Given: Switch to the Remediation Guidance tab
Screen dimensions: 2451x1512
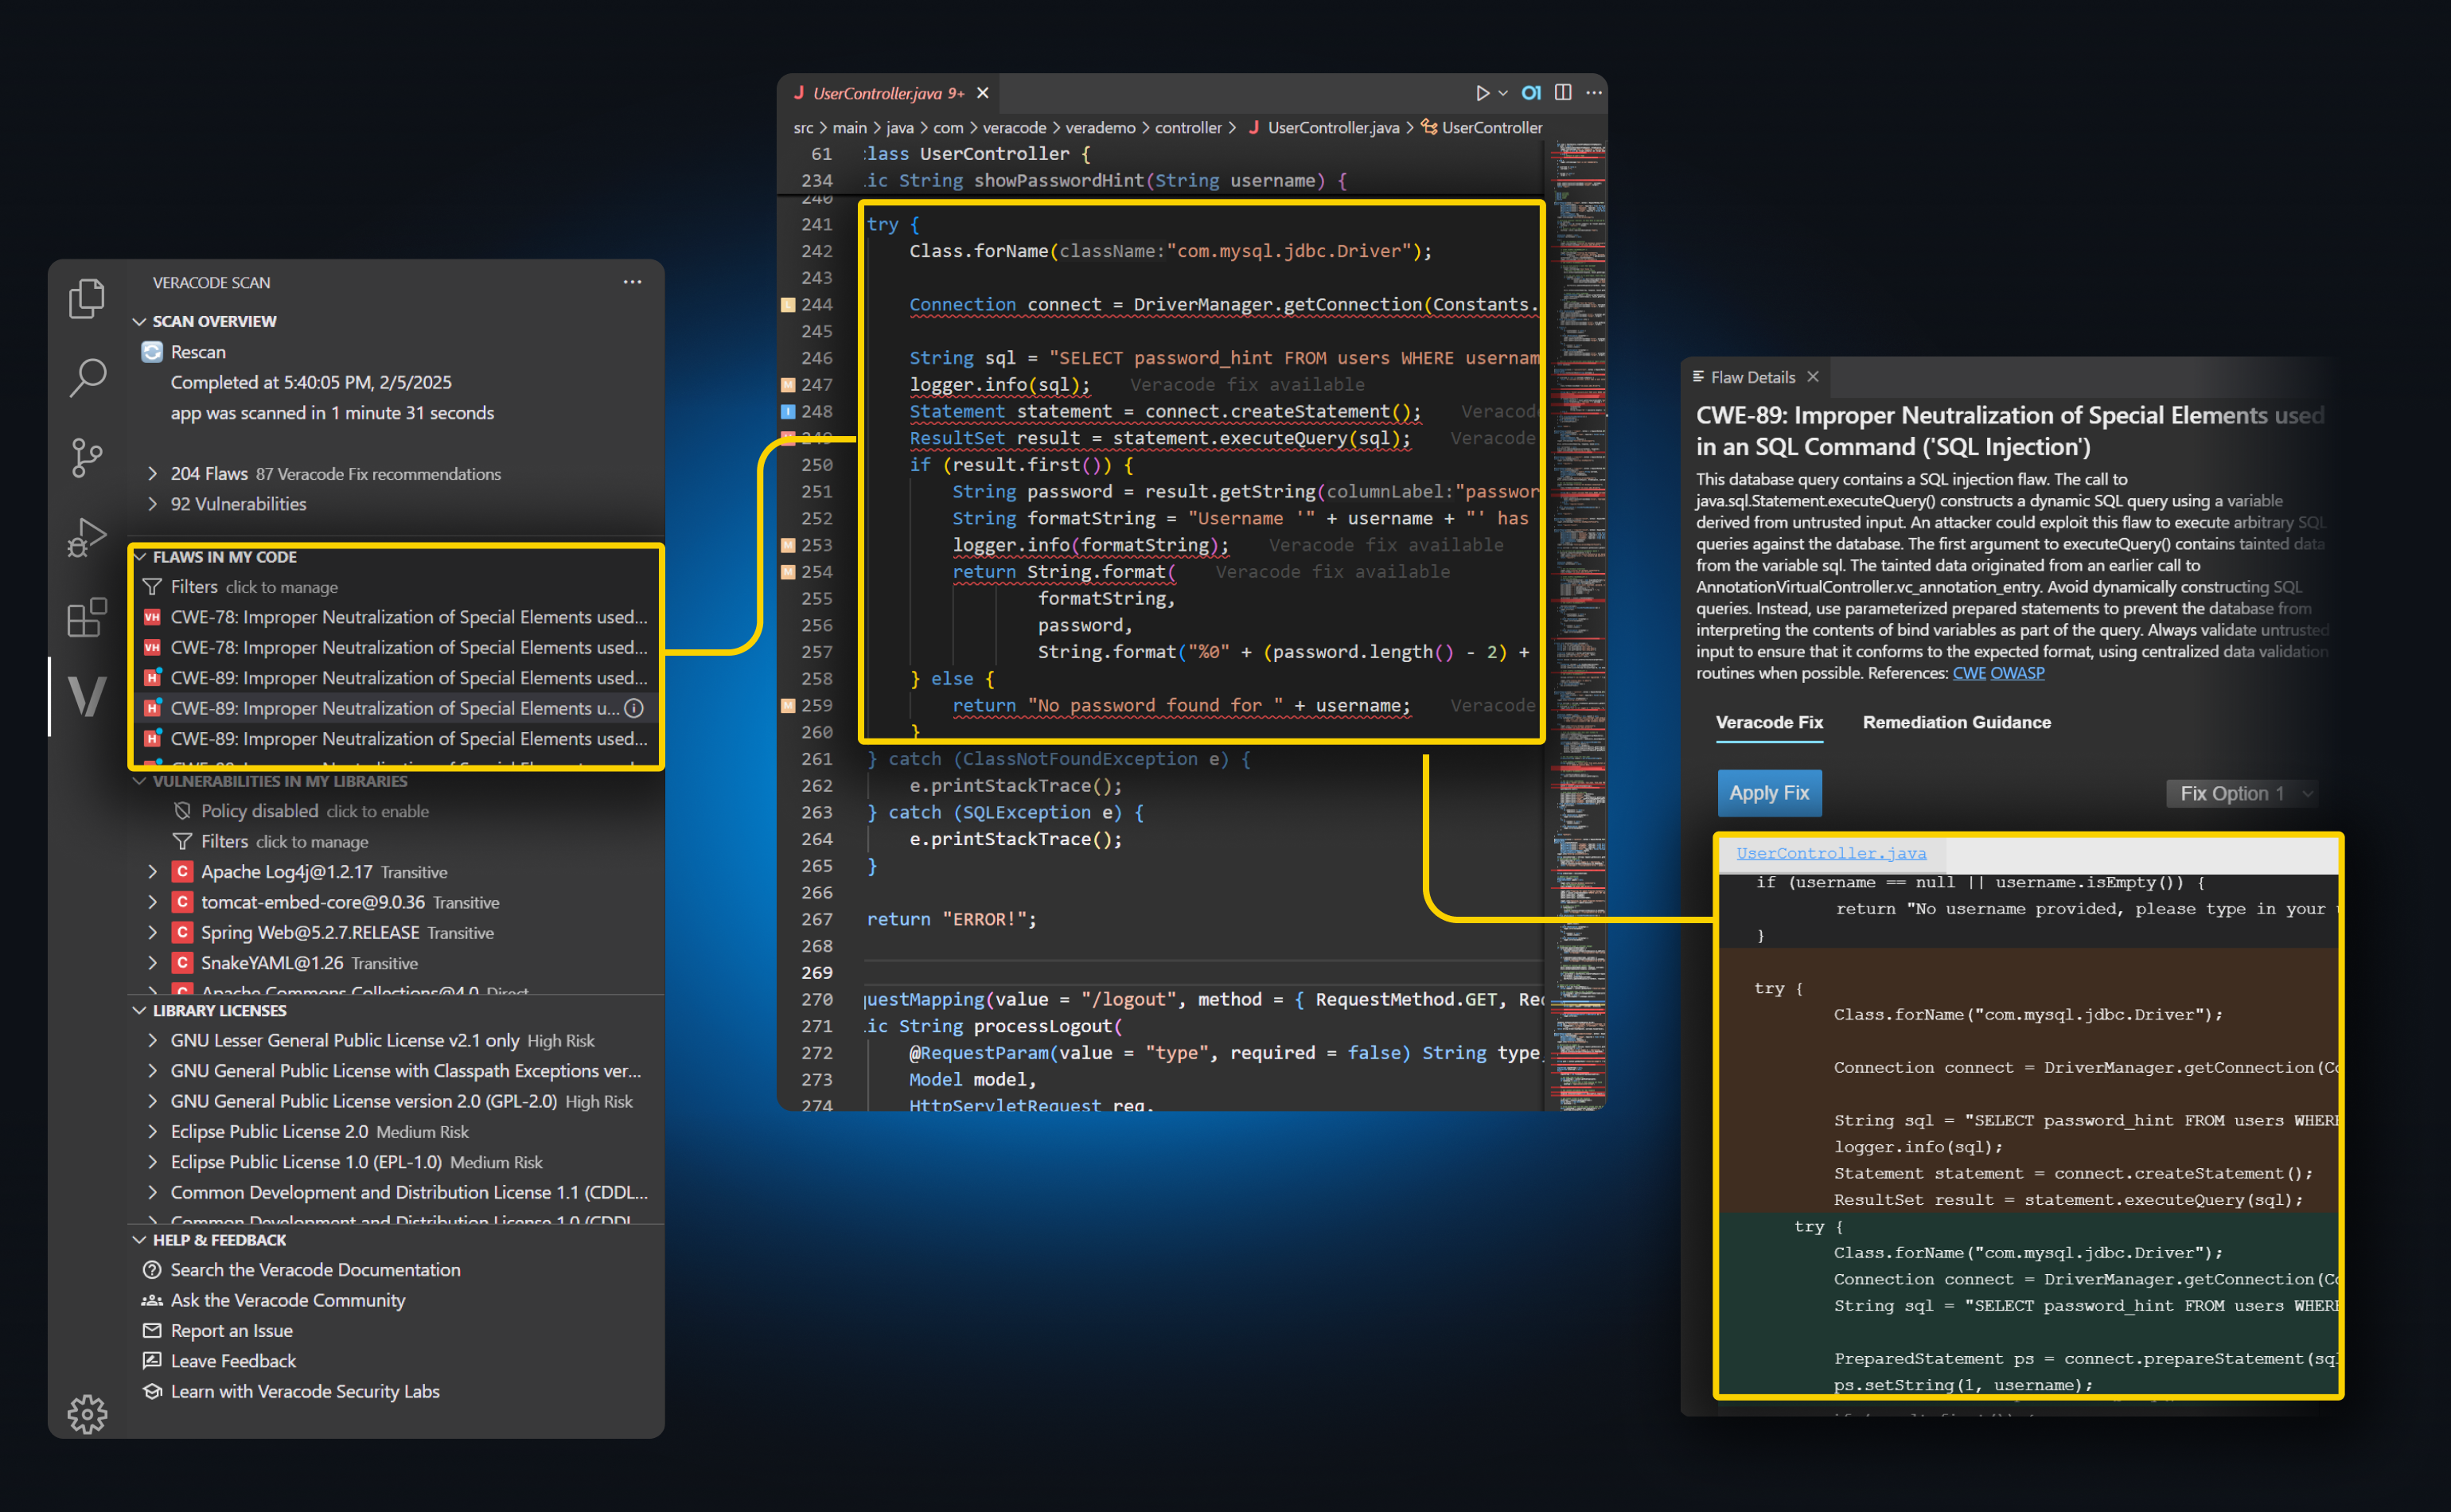Looking at the screenshot, I should tap(1956, 722).
